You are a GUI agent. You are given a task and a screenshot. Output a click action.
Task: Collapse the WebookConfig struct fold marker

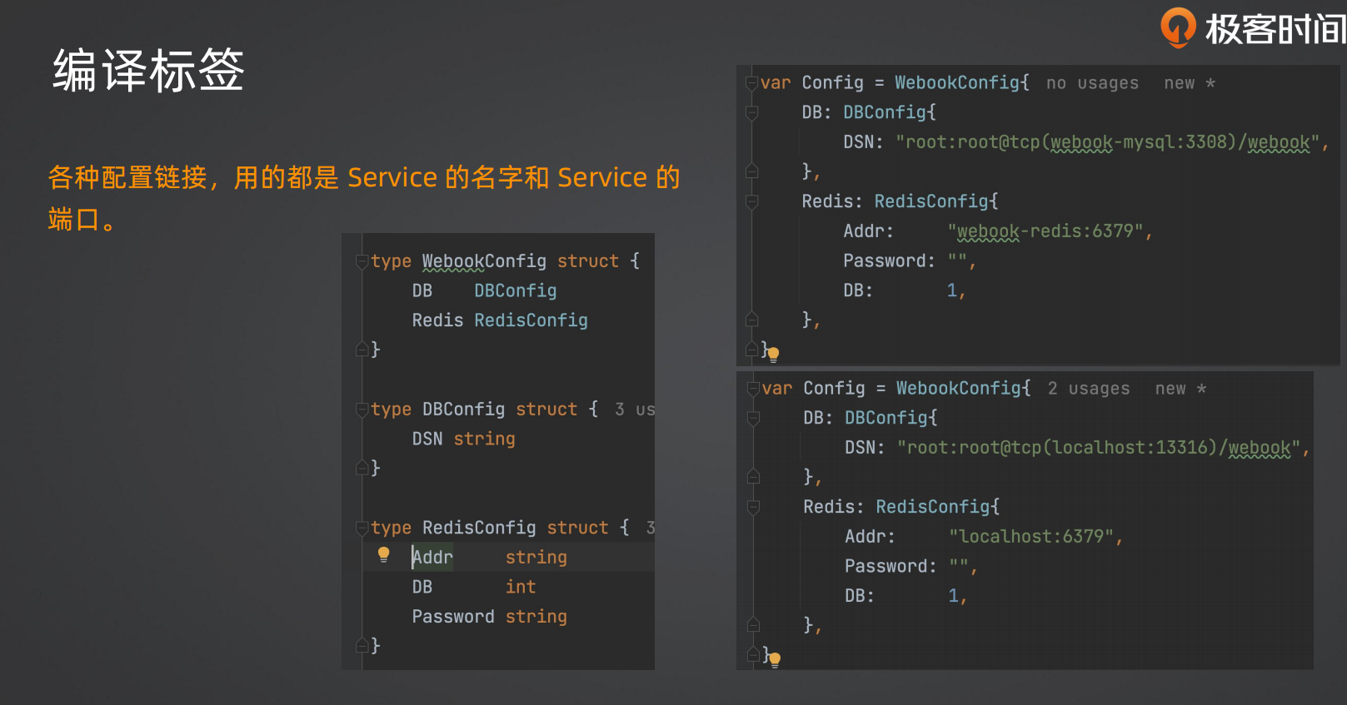pyautogui.click(x=362, y=261)
